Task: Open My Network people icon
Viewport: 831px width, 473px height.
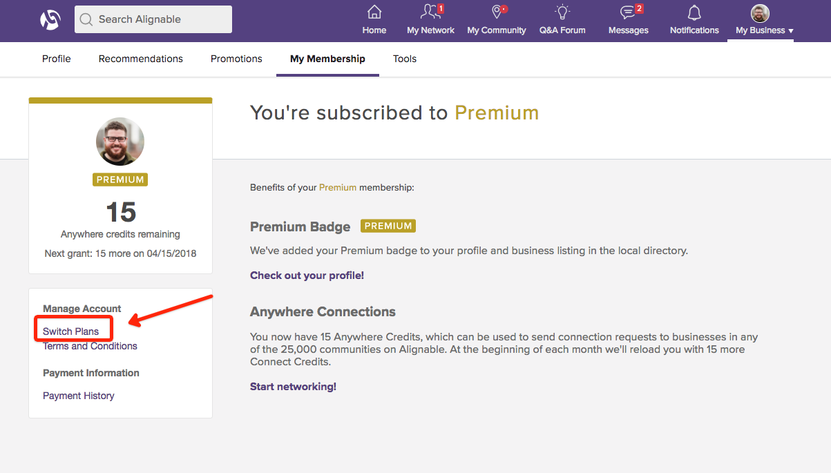Action: click(430, 12)
